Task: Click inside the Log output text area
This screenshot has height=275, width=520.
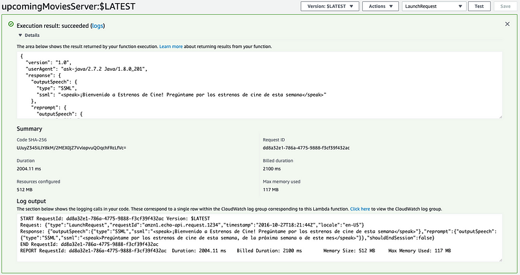Action: pyautogui.click(x=260, y=237)
